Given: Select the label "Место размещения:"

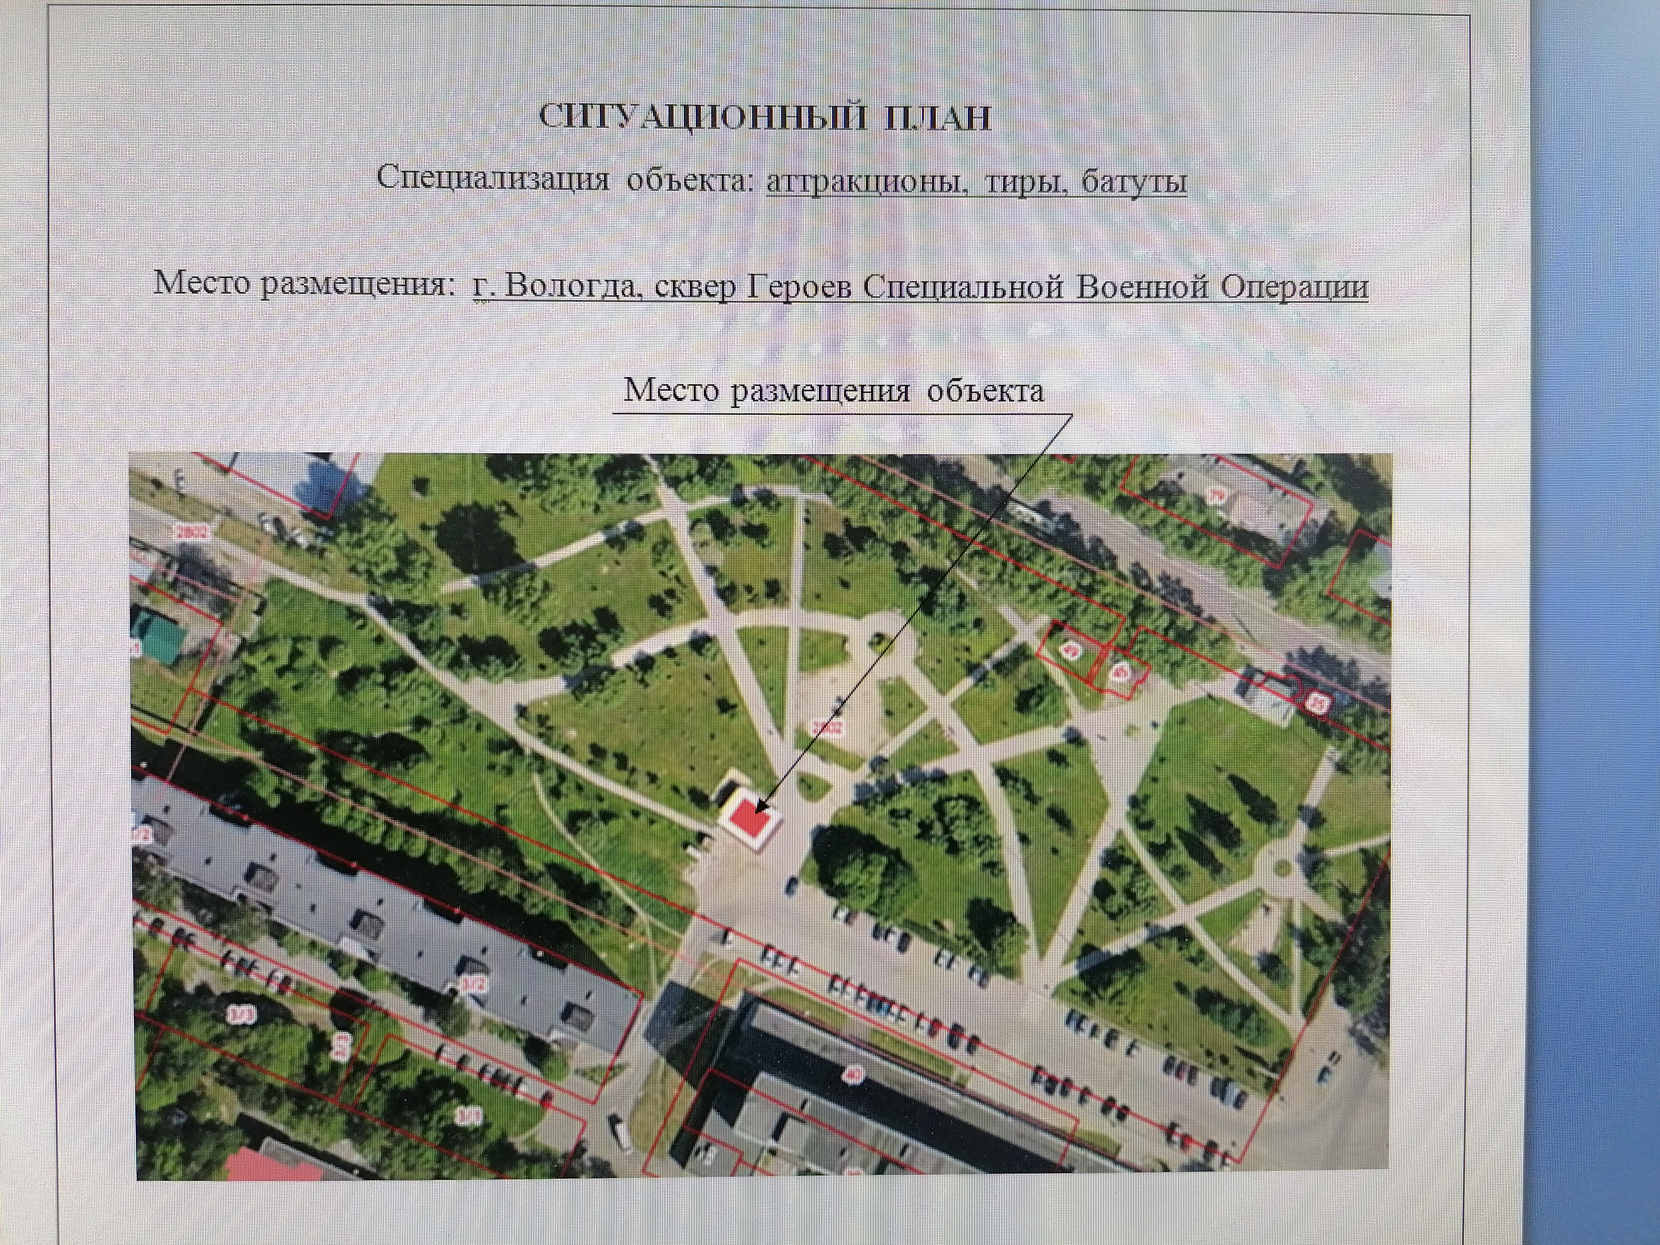Looking at the screenshot, I should point(305,285).
